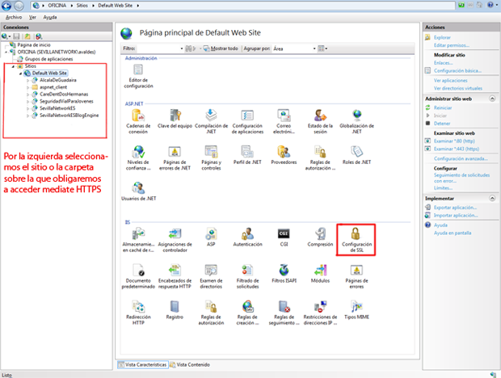Viewport: 501px width, 378px height.
Task: Open the Filtro combo box dropdown arrow
Action: (x=182, y=48)
